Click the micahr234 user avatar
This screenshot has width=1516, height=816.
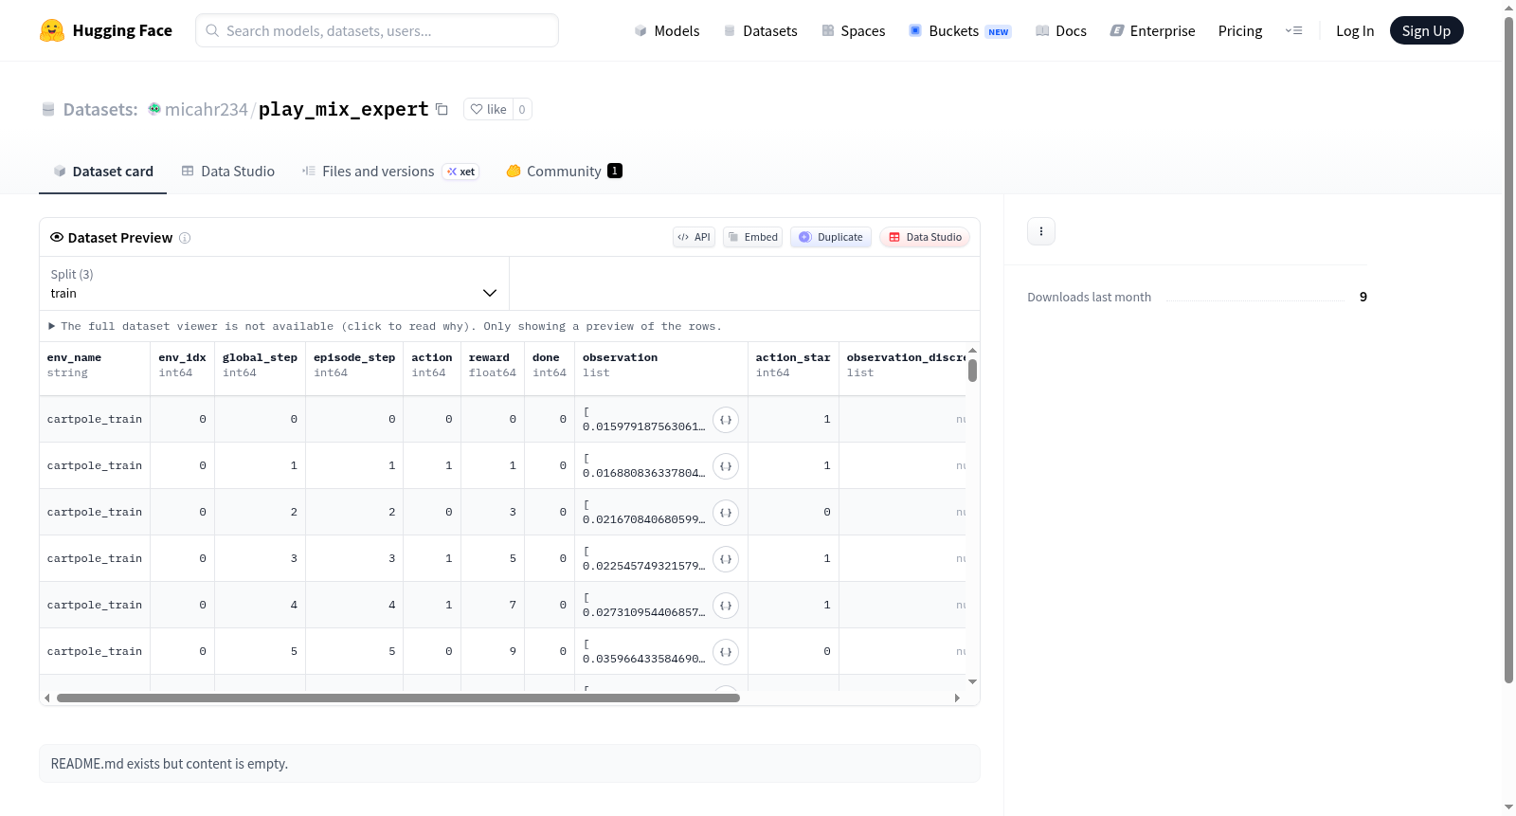pos(154,109)
